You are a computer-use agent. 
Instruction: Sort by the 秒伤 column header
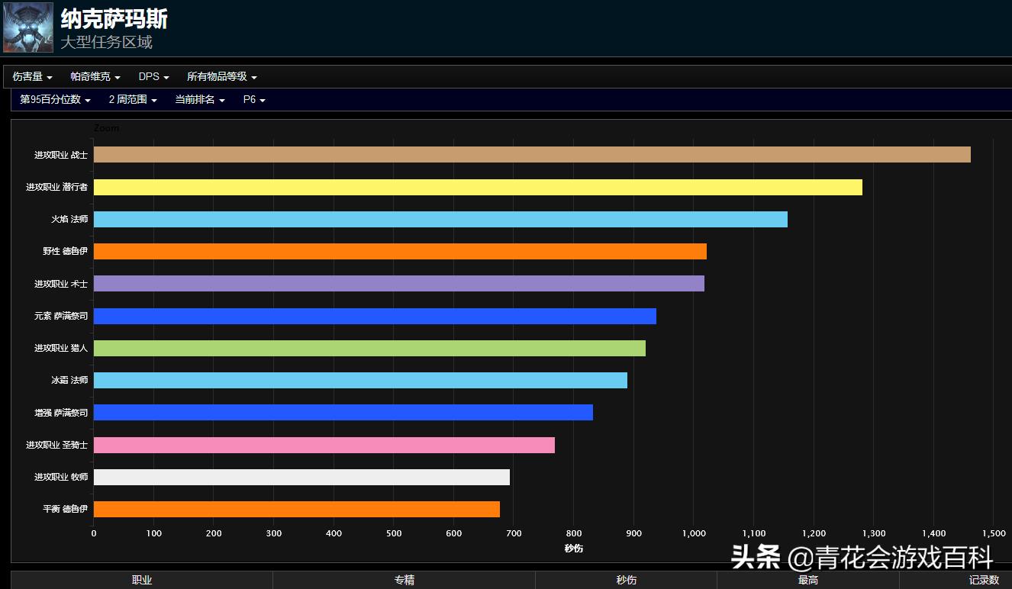tap(626, 581)
